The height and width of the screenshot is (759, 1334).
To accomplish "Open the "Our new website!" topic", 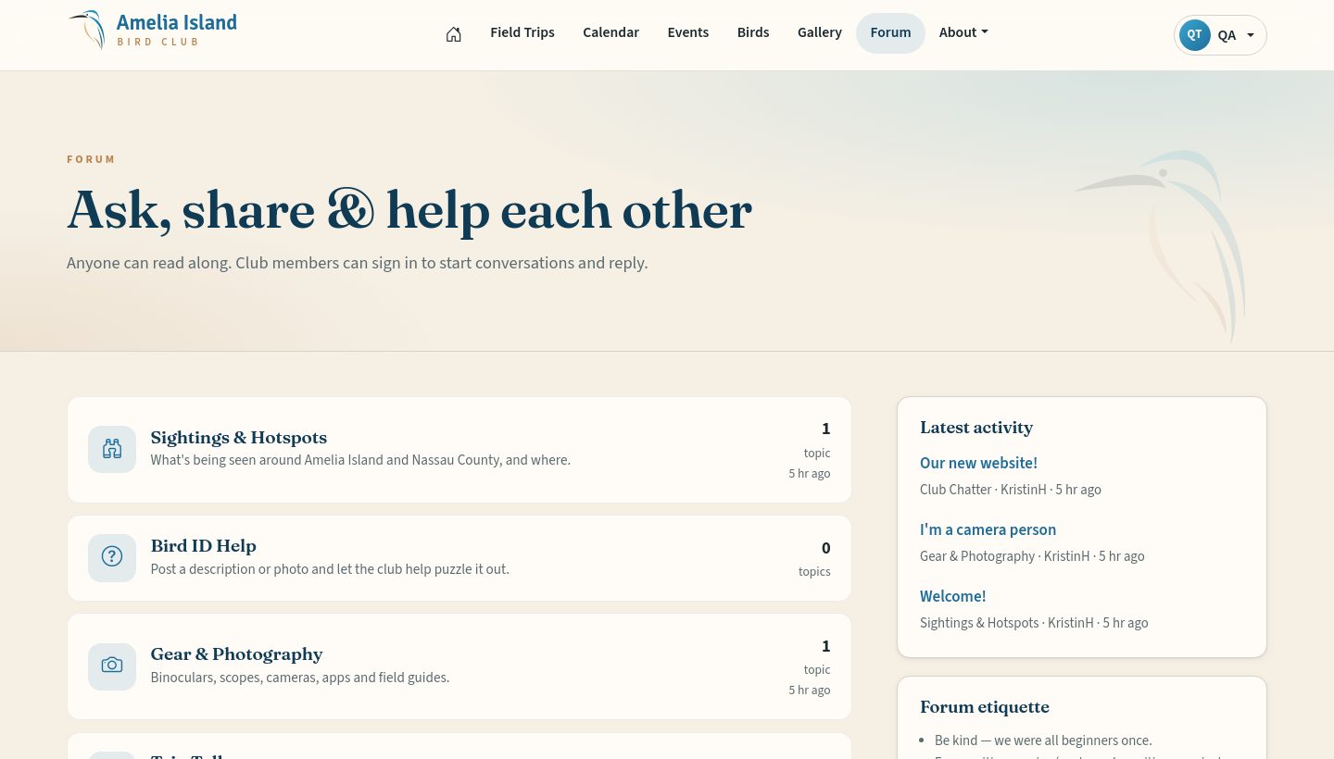I will (978, 463).
